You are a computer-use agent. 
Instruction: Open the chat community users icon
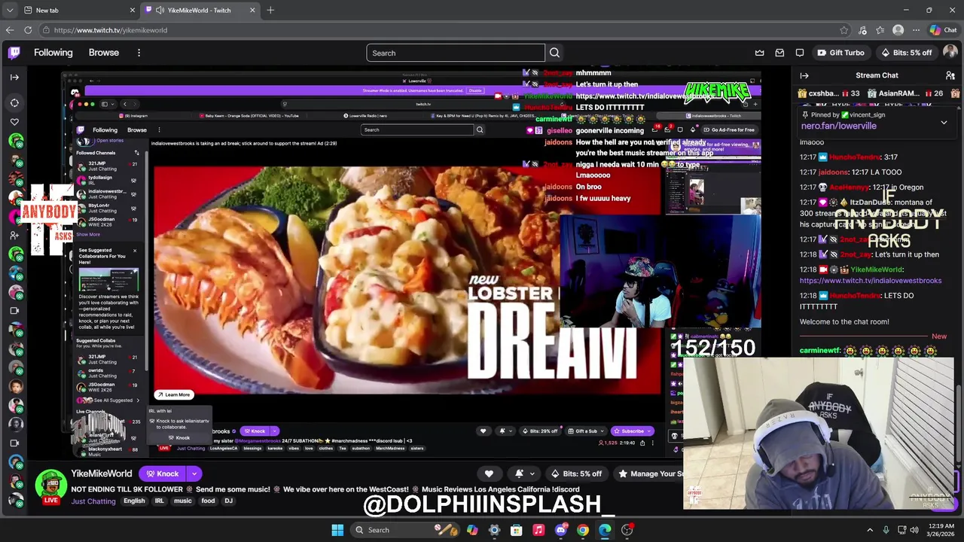click(x=950, y=75)
